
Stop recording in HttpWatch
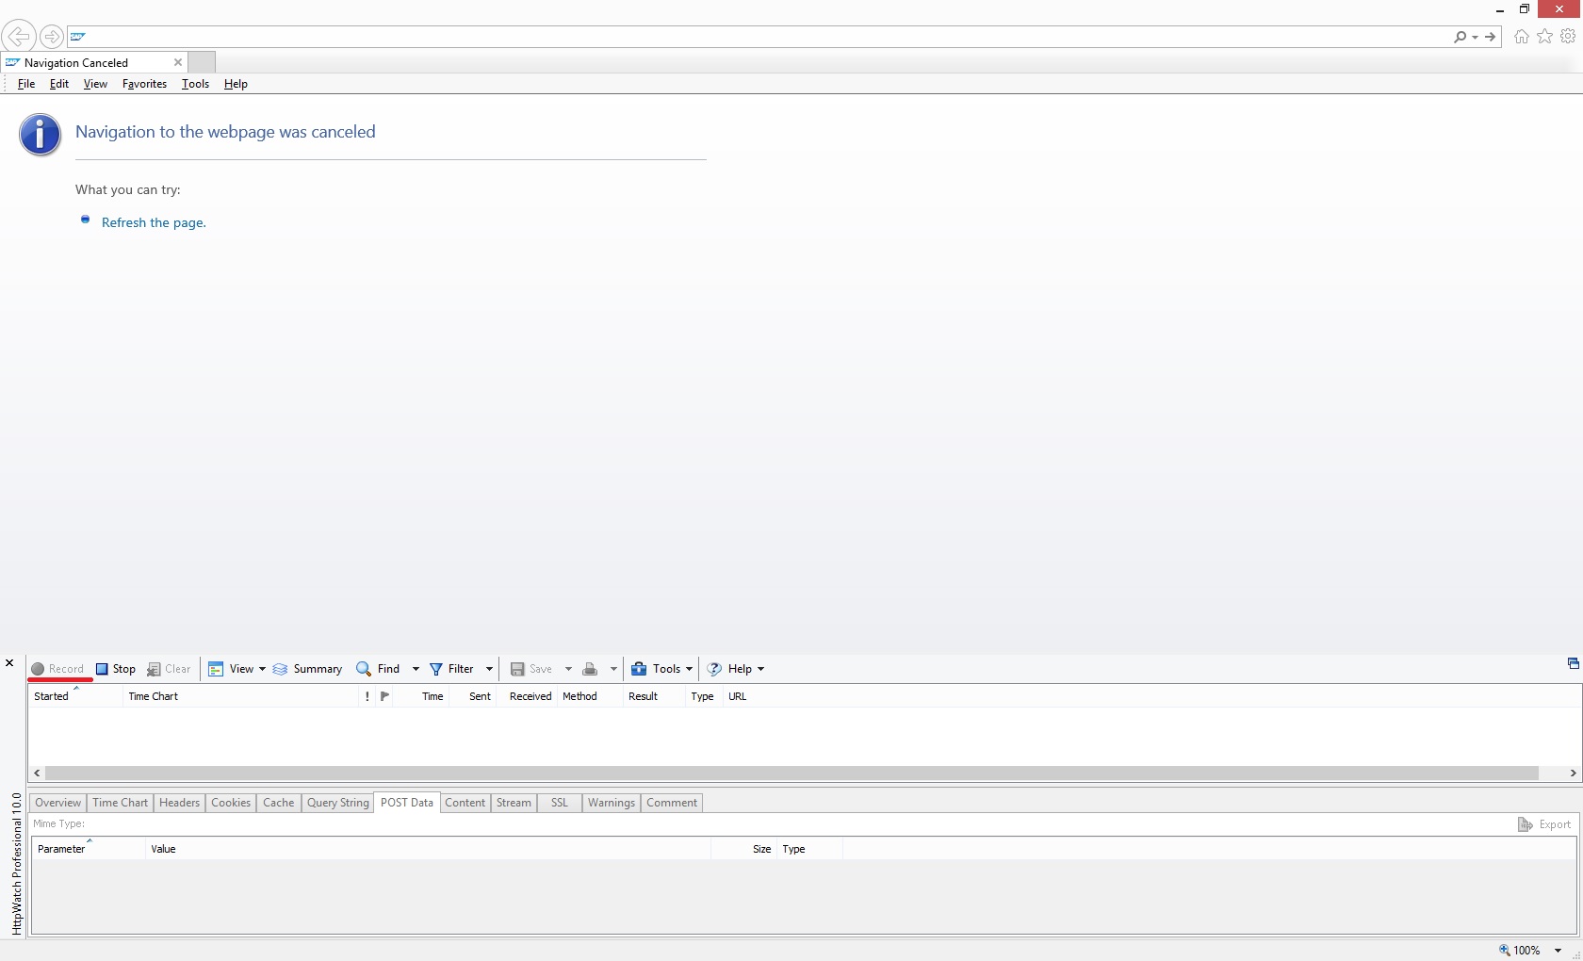coord(116,669)
